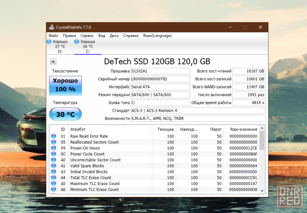
Task: Open the Язык(Language) menu
Action: 157,36
